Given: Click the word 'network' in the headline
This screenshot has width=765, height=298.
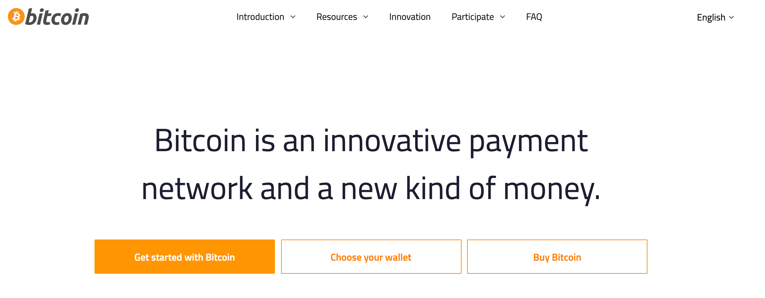Looking at the screenshot, I should pos(197,189).
